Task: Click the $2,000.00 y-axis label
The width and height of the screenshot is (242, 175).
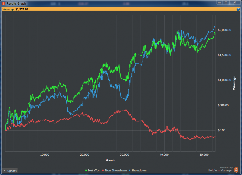Action: pyautogui.click(x=224, y=30)
